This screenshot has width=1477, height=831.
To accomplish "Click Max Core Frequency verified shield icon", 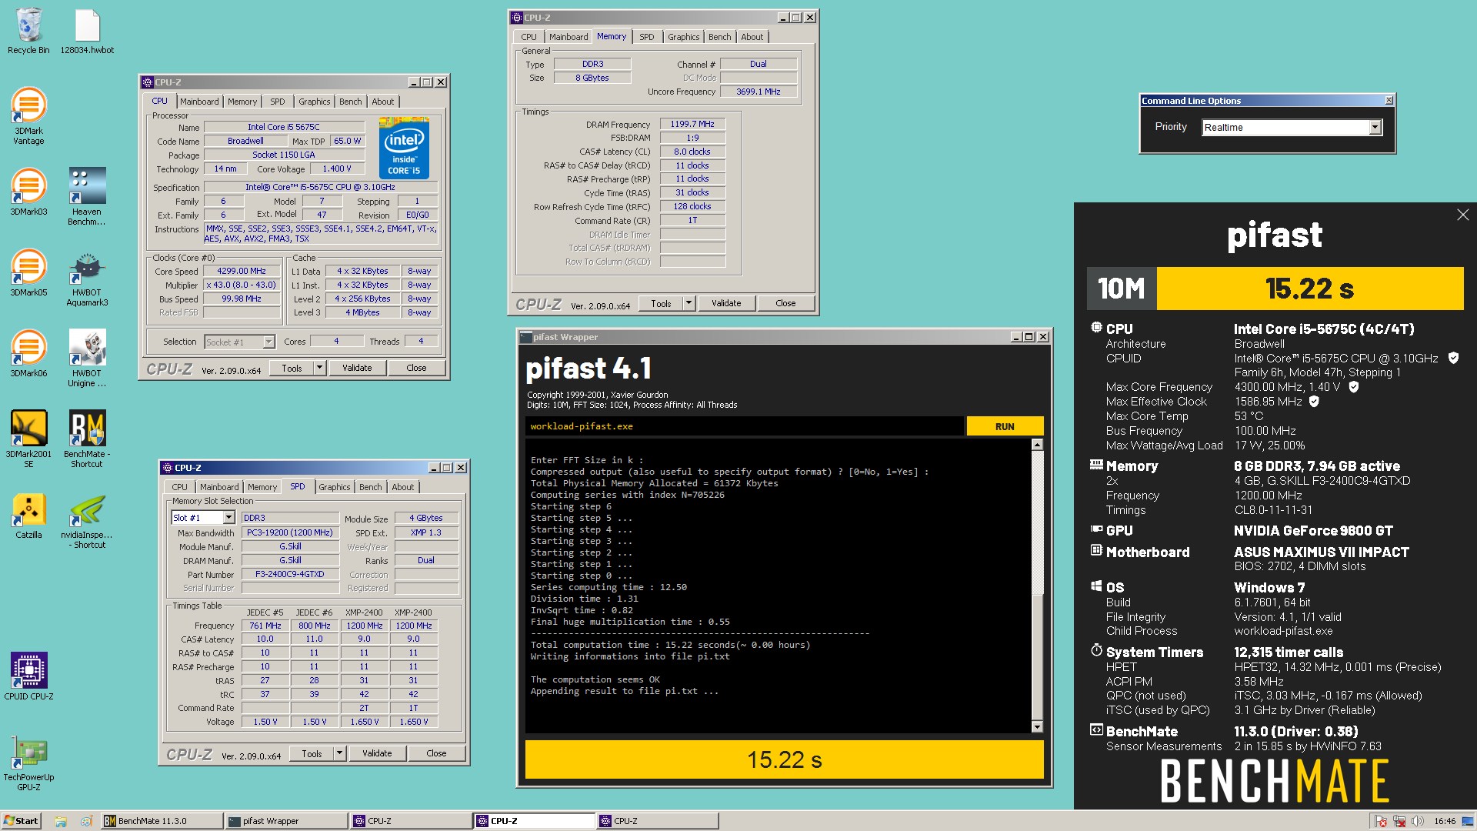I will click(1354, 387).
